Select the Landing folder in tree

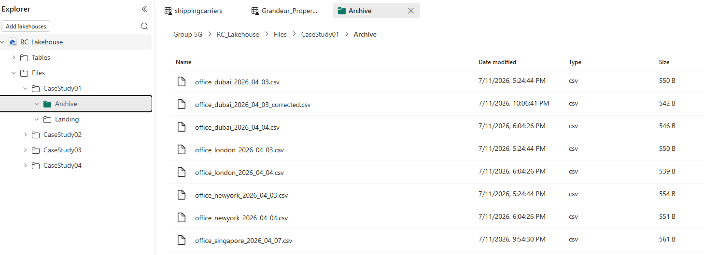click(x=67, y=119)
